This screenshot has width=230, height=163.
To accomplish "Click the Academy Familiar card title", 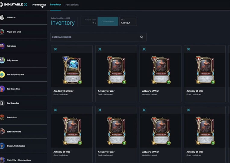I will (x=63, y=91).
